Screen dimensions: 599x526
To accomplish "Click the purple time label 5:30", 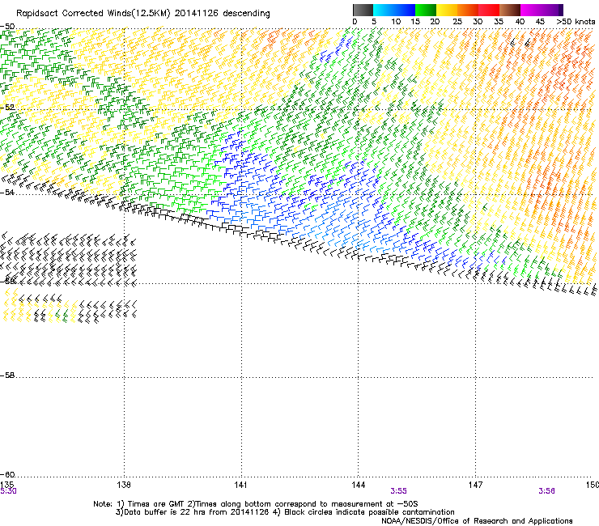I will coord(8,491).
